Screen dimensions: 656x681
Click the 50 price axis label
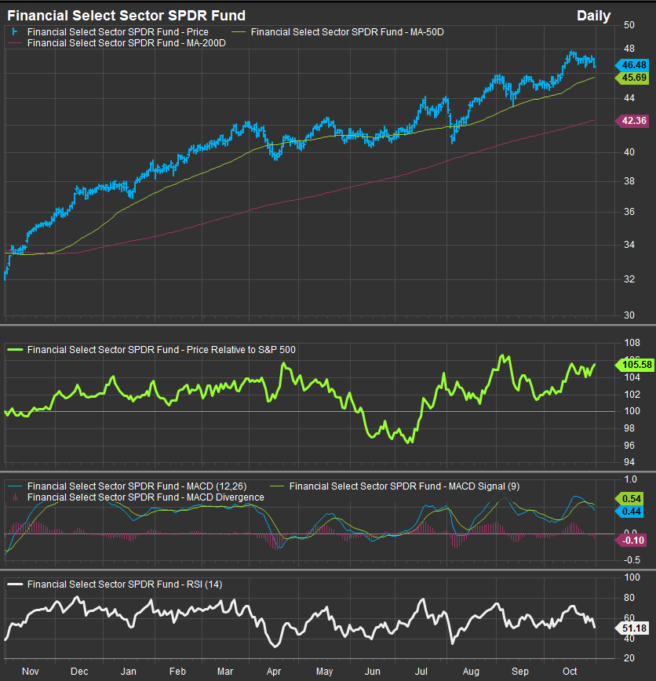click(x=629, y=25)
